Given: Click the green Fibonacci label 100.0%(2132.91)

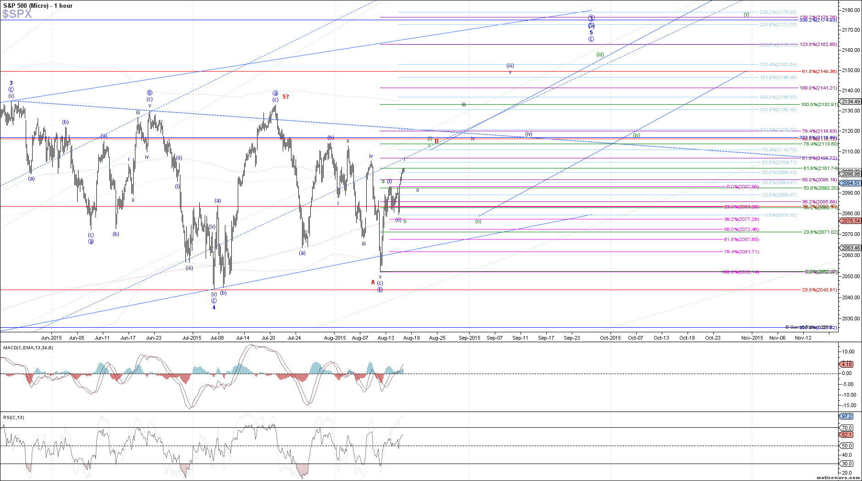Looking at the screenshot, I should point(819,105).
